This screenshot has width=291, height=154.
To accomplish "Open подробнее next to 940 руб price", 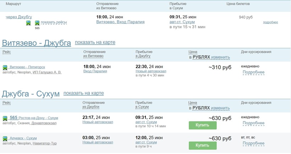I will [270, 22].
